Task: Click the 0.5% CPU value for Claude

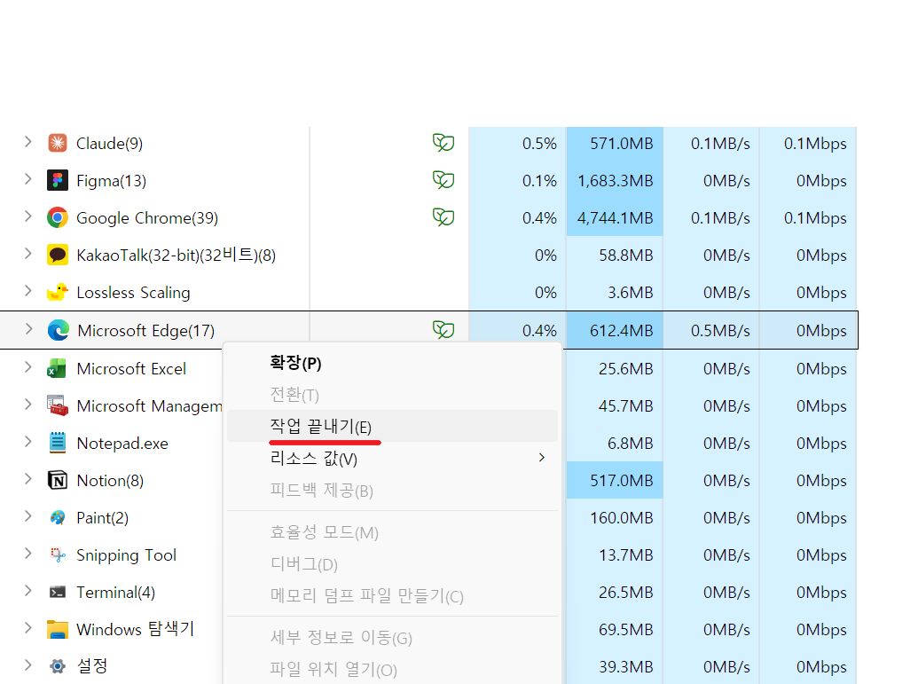Action: tap(539, 144)
